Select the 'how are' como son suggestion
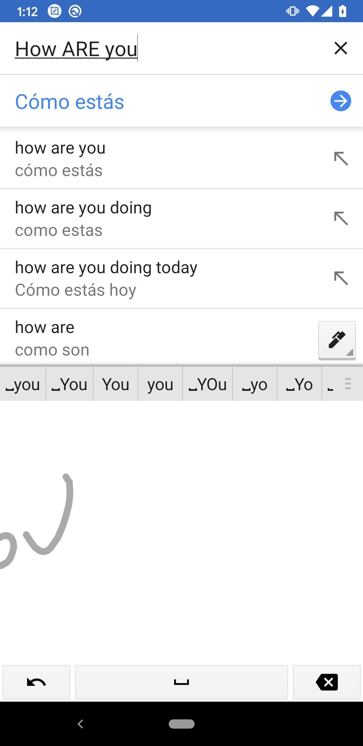363x746 pixels. point(134,338)
